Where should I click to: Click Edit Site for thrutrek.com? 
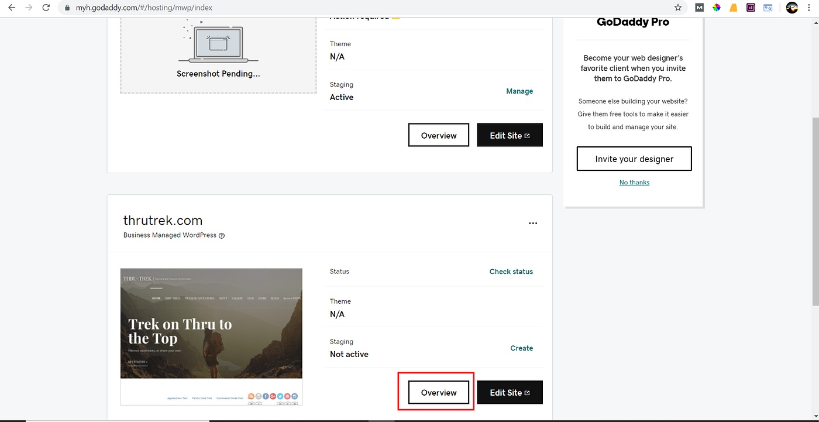point(510,393)
